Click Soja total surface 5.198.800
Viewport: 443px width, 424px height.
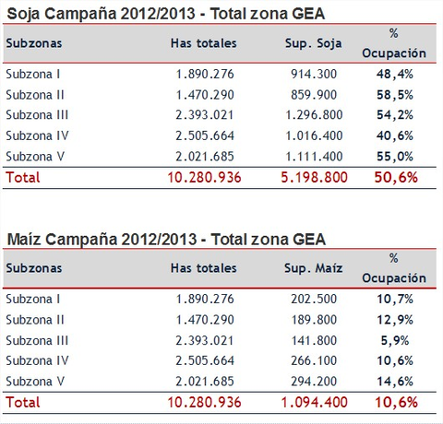click(x=314, y=177)
